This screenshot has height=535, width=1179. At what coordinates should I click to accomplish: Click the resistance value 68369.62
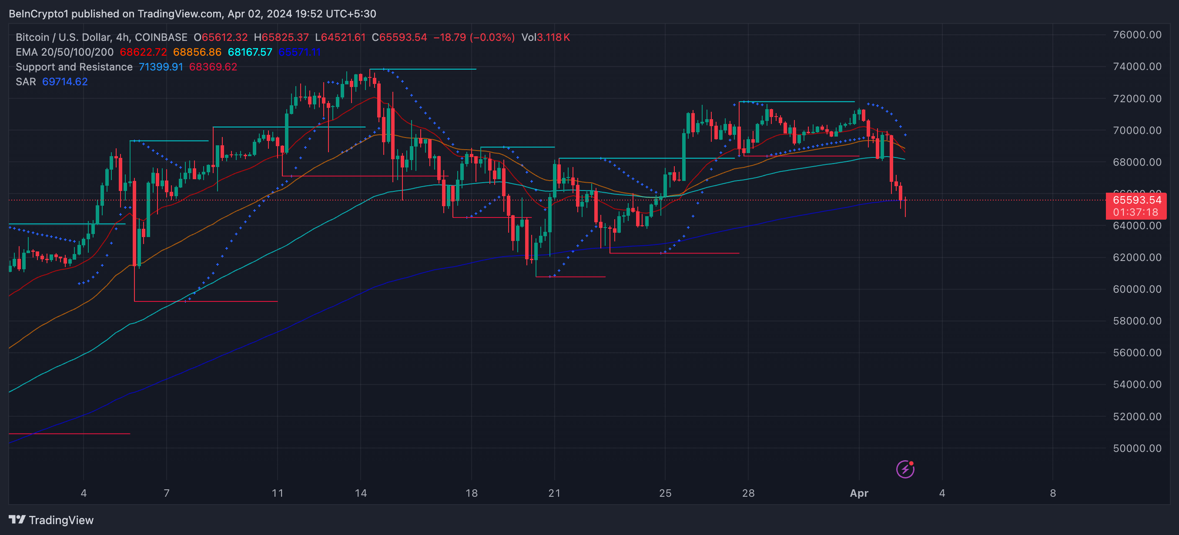(x=213, y=67)
